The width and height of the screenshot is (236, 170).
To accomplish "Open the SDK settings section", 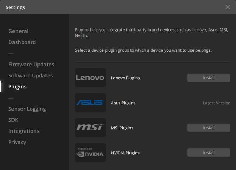I will point(14,120).
